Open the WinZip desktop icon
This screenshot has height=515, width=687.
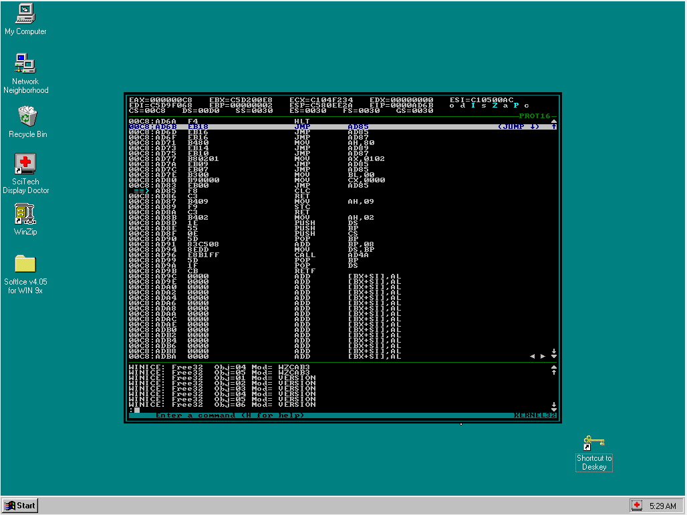25,215
